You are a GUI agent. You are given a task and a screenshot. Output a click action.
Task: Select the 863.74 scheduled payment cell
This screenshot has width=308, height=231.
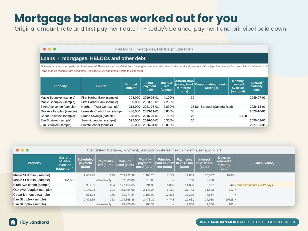tap(85, 195)
